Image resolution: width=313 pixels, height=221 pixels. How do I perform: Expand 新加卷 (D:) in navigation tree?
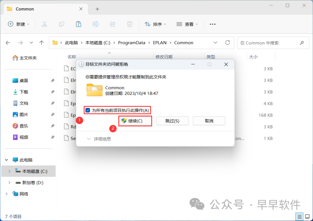pyautogui.click(x=9, y=183)
